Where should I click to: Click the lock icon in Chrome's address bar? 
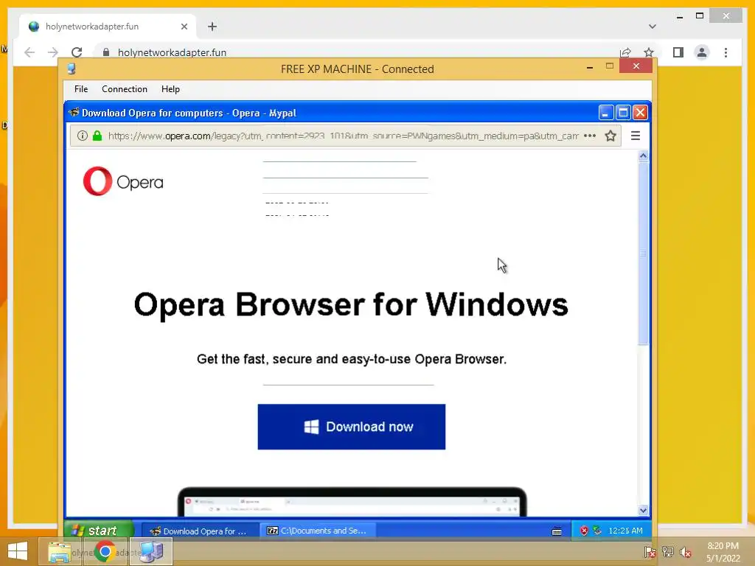[x=106, y=52]
